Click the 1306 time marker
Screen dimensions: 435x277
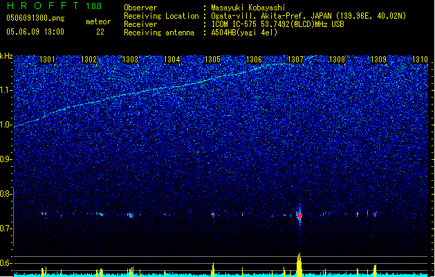[254, 60]
